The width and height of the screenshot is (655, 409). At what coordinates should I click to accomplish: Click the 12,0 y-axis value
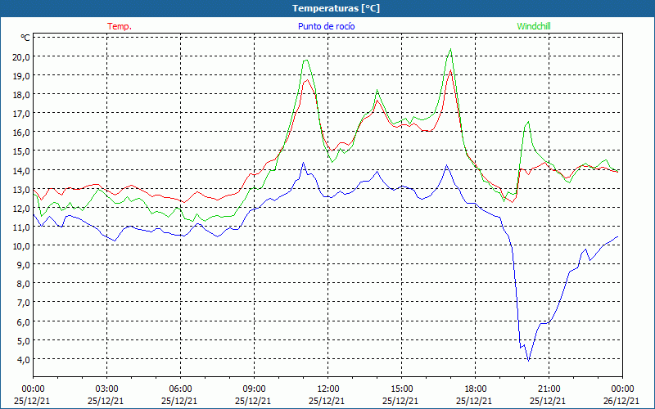(x=21, y=208)
